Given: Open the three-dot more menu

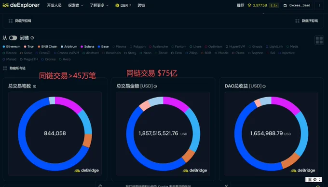Looking at the screenshot, I should 319,5.
